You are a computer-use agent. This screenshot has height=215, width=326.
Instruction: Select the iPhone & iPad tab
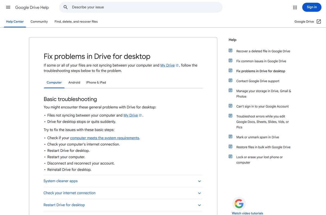tap(96, 82)
